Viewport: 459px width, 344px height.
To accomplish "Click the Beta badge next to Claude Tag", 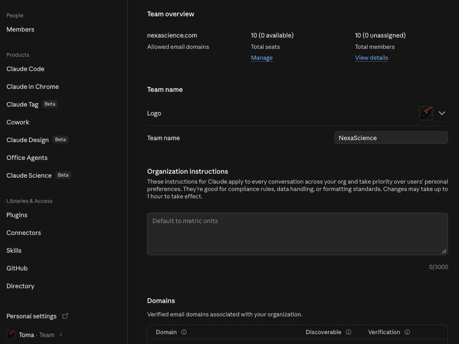I will pos(50,104).
